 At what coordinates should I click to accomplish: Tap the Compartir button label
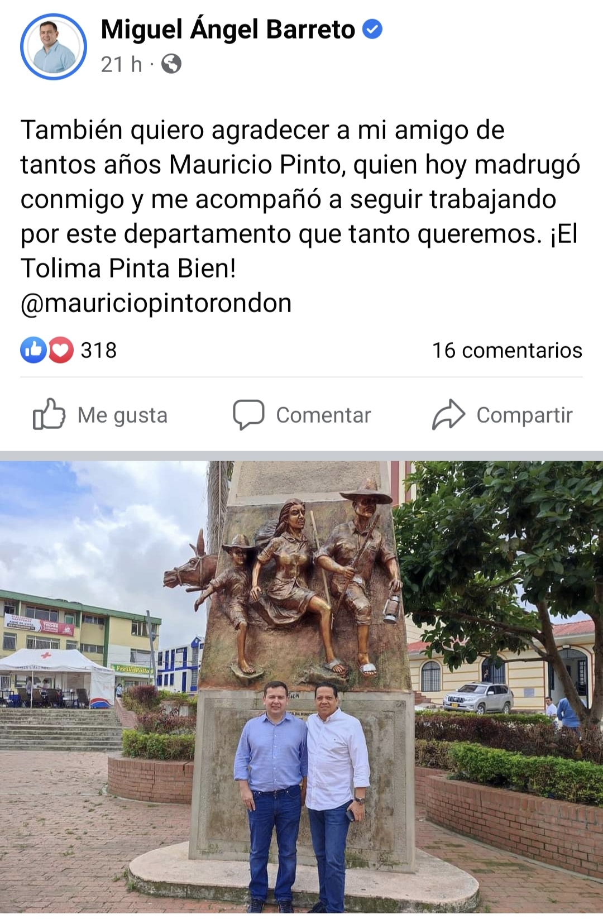point(524,415)
